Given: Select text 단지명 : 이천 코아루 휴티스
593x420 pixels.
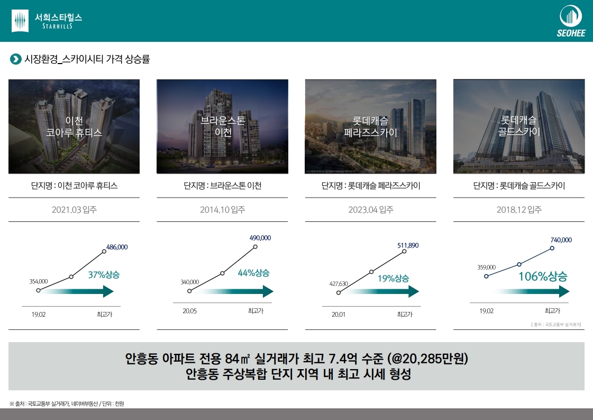Looking at the screenshot, I should [x=74, y=185].
